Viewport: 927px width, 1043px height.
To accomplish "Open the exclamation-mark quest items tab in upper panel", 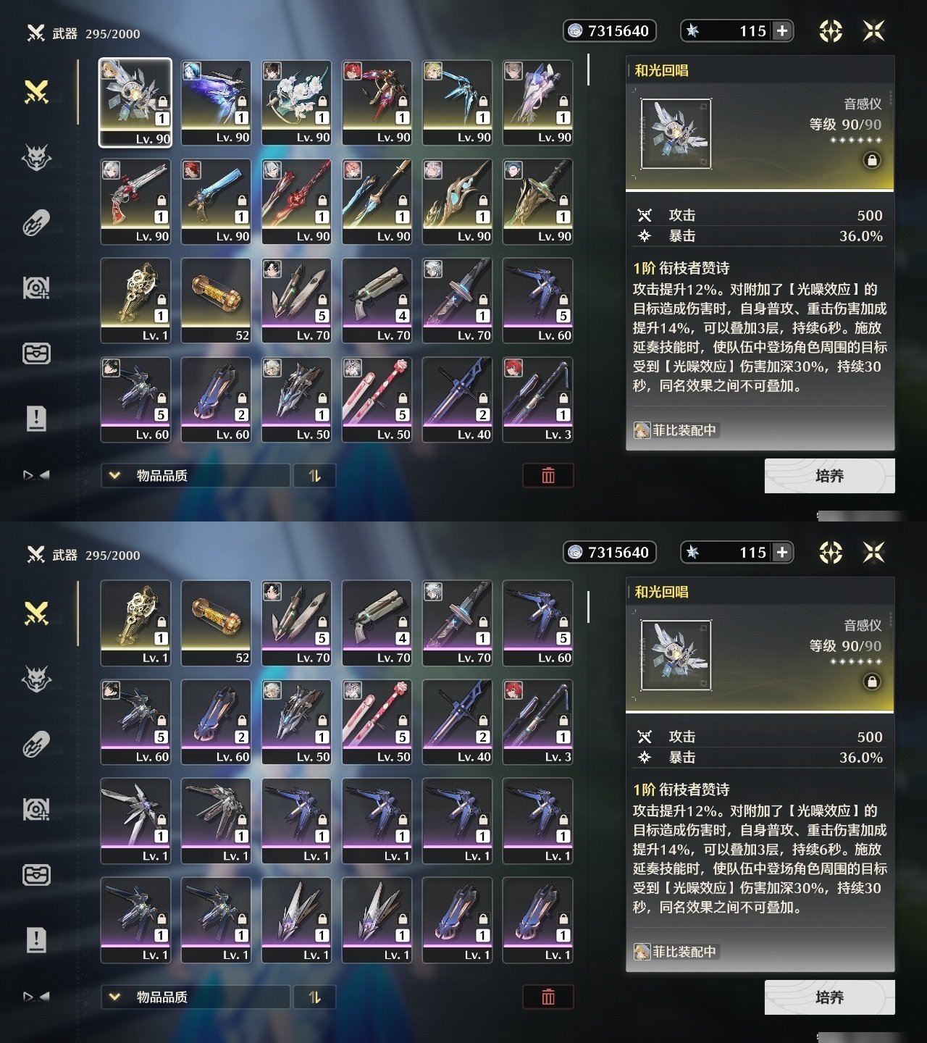I will [x=36, y=419].
